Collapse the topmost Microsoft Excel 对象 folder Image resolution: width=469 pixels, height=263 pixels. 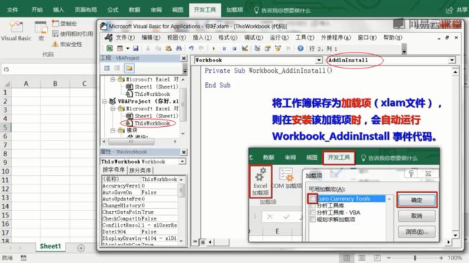pos(113,79)
